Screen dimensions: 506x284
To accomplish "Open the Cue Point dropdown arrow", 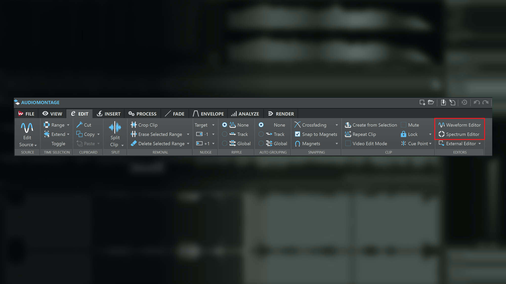I will [x=430, y=144].
